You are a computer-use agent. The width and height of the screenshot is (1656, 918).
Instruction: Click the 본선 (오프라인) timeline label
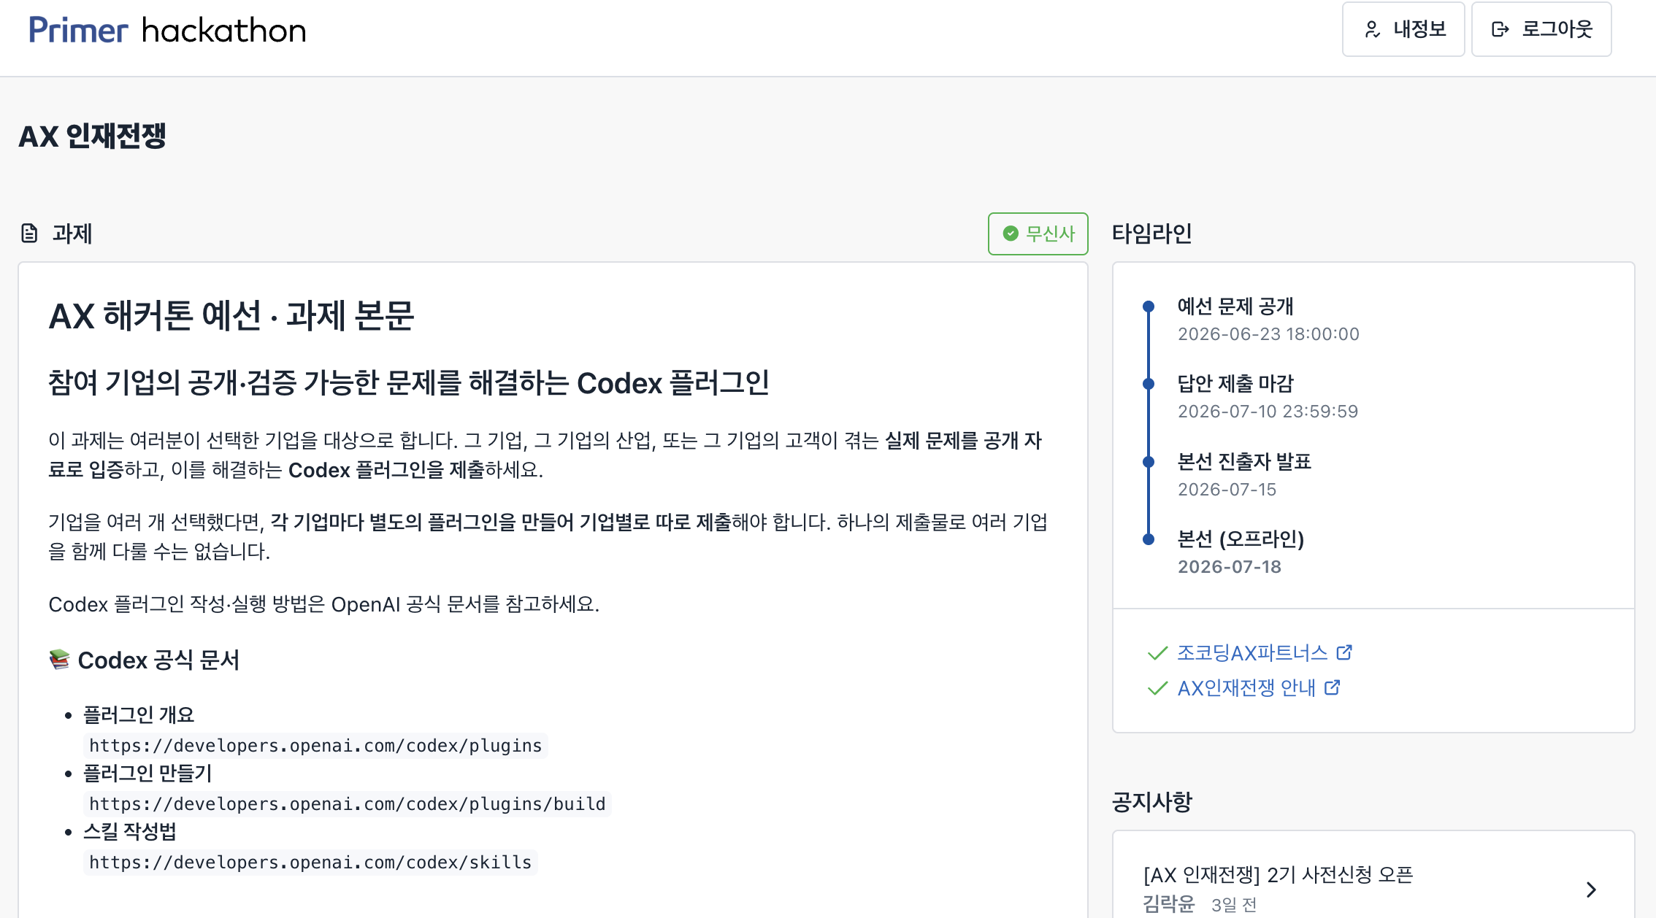click(x=1241, y=539)
